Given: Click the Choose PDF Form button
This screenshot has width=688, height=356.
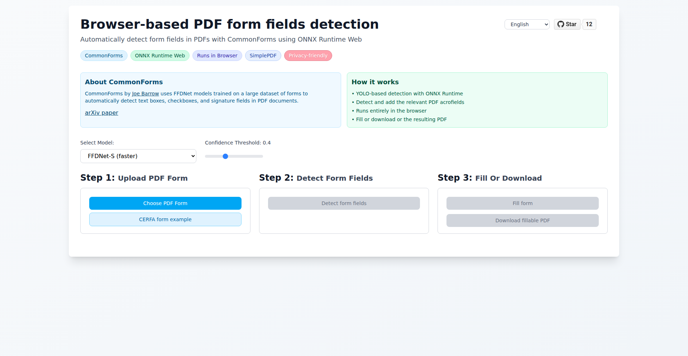Looking at the screenshot, I should [165, 203].
